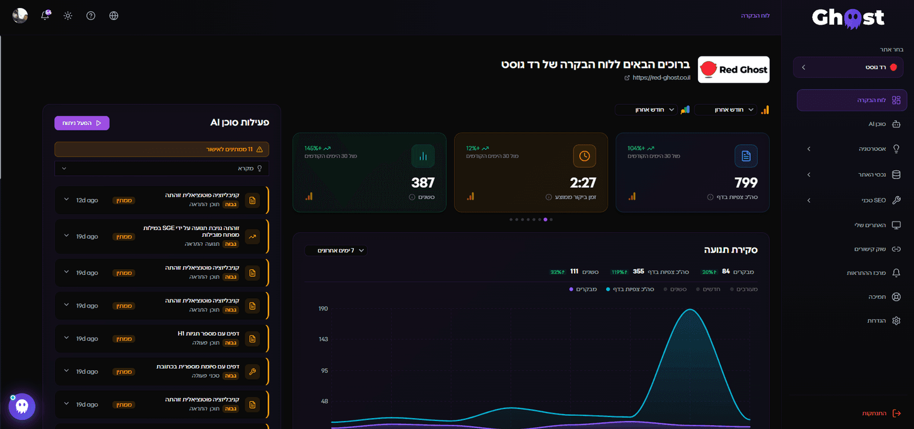The width and height of the screenshot is (914, 429).
Task: Open the 7 ימים אחרונים range dropdown
Action: 336,250
